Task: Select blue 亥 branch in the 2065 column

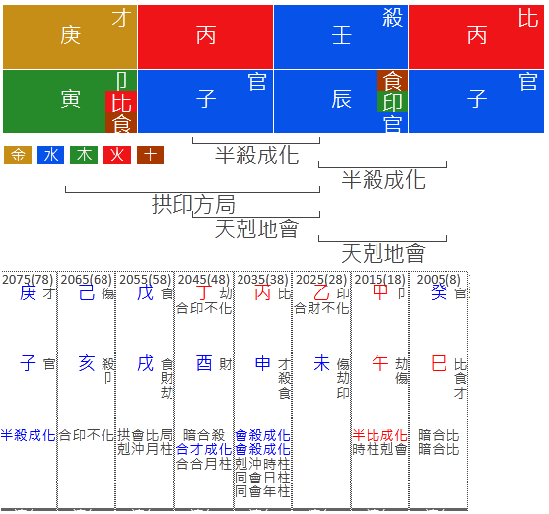Action: 87,363
